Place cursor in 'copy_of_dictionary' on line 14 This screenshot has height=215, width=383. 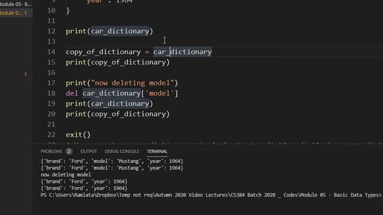(104, 52)
